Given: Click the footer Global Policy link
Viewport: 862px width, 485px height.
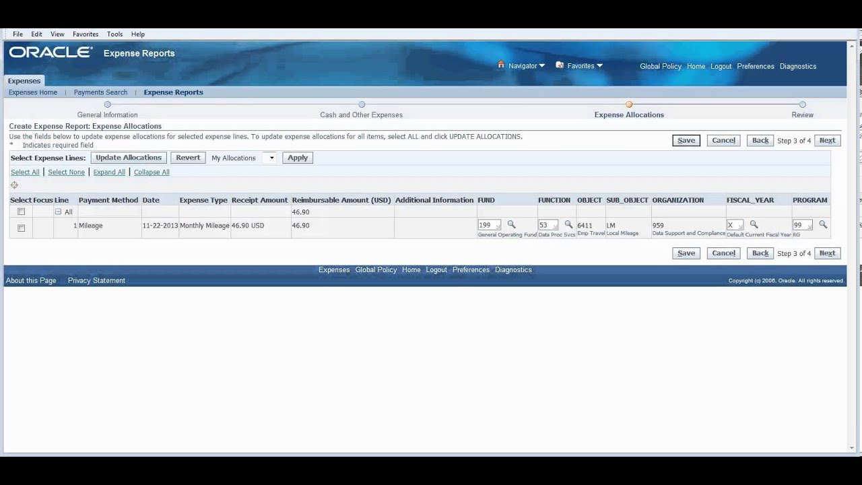Looking at the screenshot, I should (x=376, y=270).
